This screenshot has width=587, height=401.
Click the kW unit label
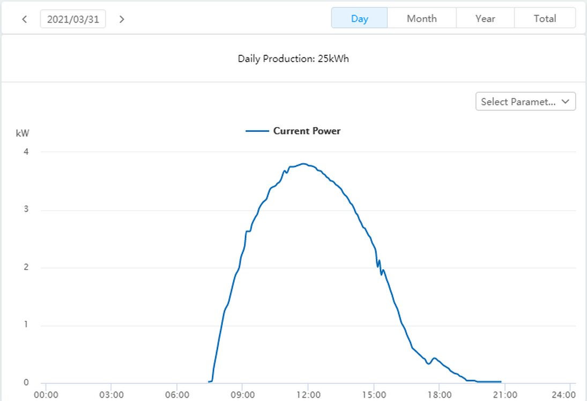pos(22,132)
